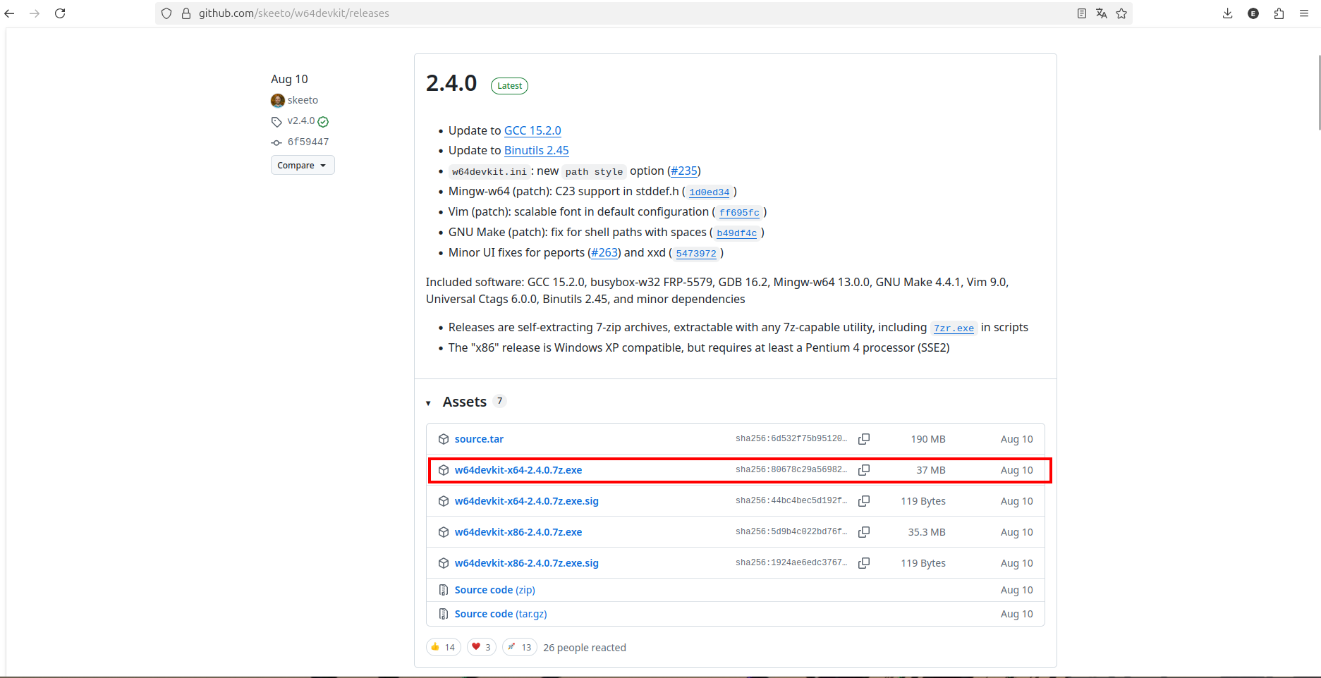Open the browser downloads panel

(1227, 13)
